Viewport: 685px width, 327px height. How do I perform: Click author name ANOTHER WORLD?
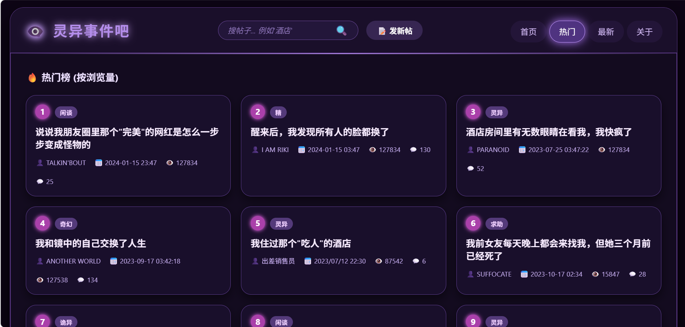pos(73,261)
